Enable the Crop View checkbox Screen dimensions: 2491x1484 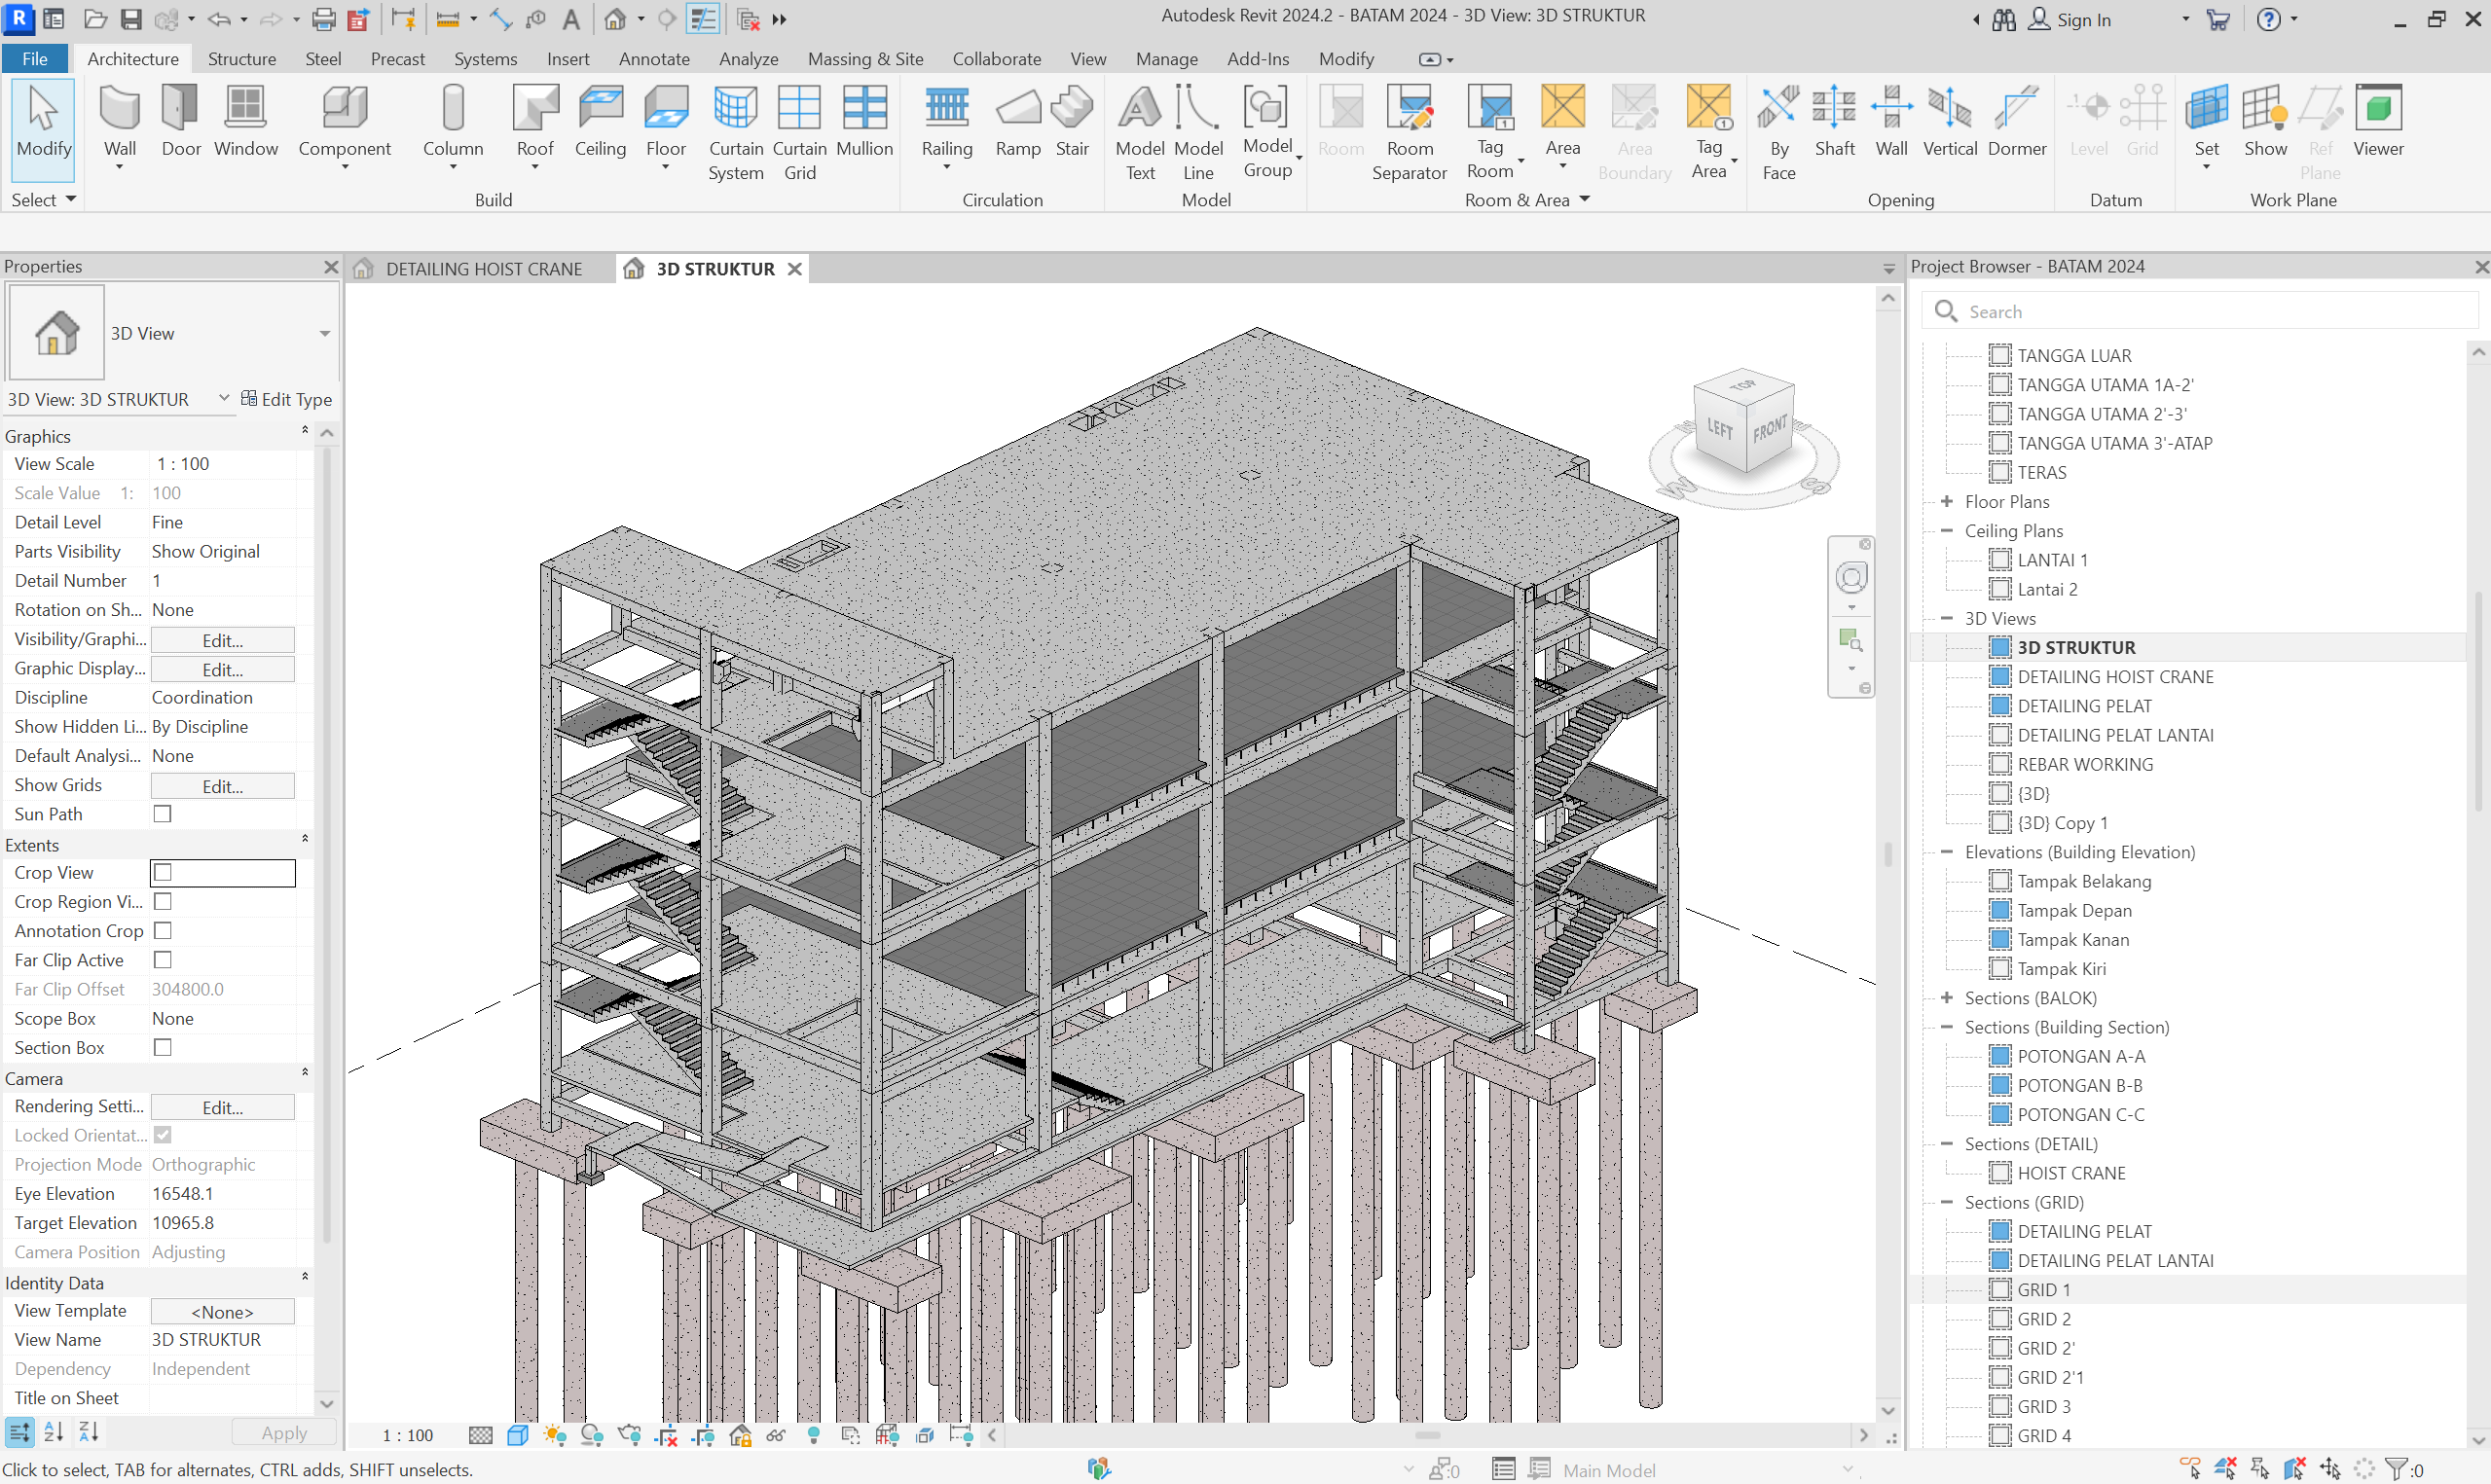pyautogui.click(x=163, y=873)
